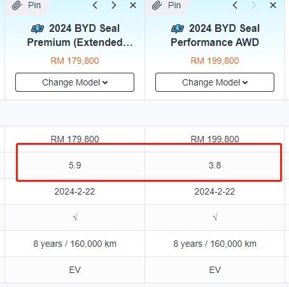Click the Pin label on the Performance column

(x=174, y=5)
